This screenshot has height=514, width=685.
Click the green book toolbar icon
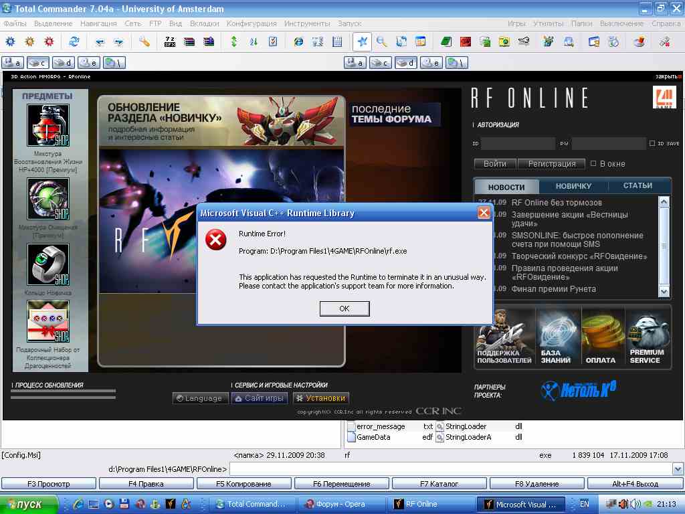[x=446, y=41]
